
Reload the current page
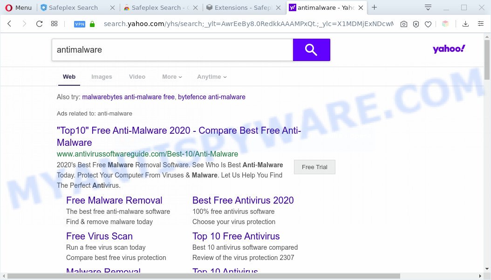coord(39,24)
